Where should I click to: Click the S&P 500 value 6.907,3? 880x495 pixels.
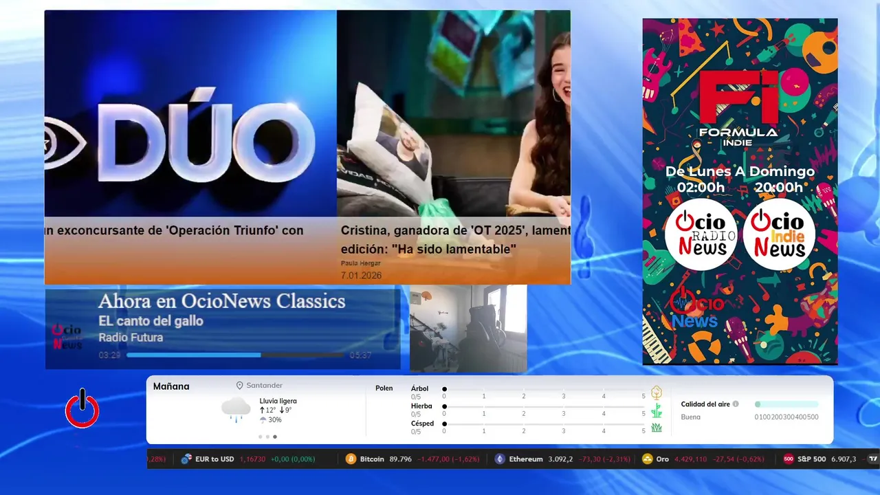[x=844, y=459]
